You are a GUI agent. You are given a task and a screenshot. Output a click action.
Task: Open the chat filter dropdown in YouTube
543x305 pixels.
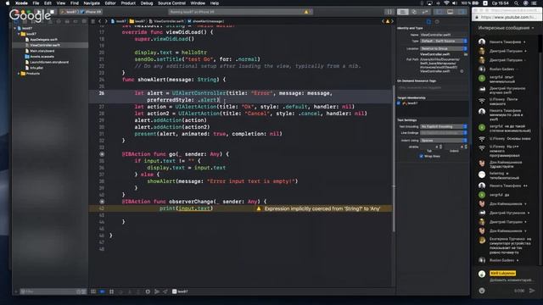click(x=506, y=28)
